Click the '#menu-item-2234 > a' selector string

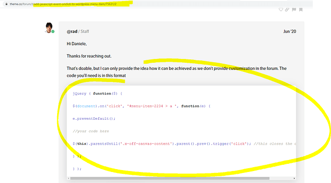(152, 106)
